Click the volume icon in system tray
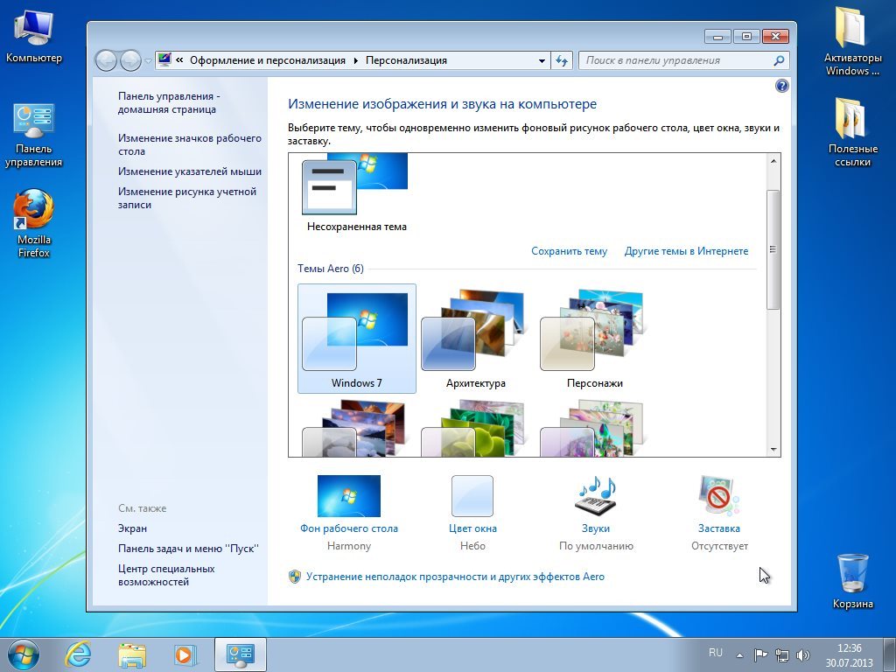The image size is (896, 672). tap(803, 654)
